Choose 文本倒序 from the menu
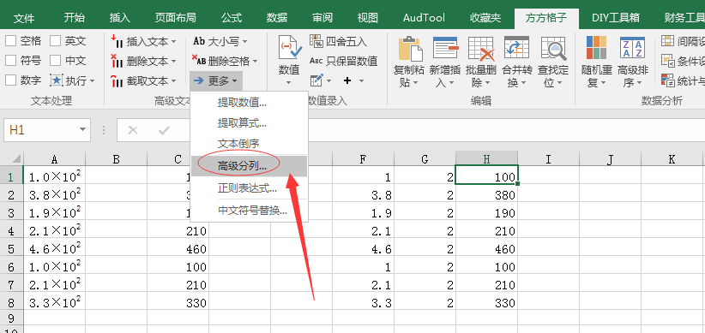The image size is (705, 333). 249,144
